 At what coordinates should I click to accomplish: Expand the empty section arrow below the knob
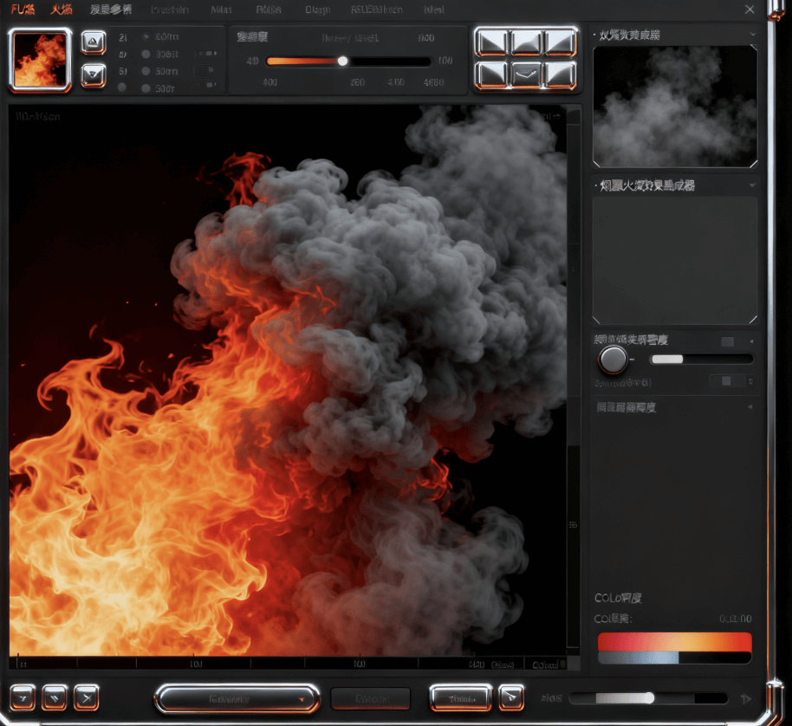pyautogui.click(x=750, y=406)
